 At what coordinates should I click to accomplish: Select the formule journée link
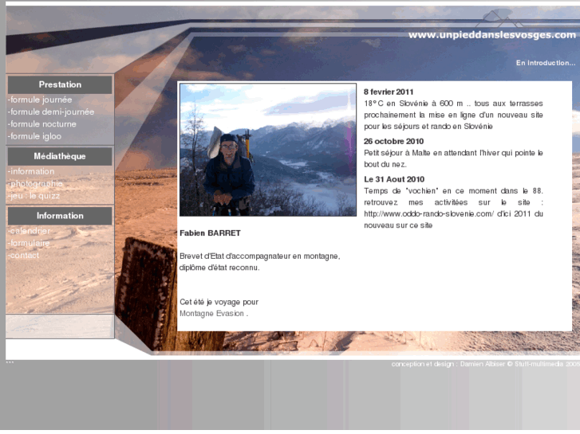point(40,100)
